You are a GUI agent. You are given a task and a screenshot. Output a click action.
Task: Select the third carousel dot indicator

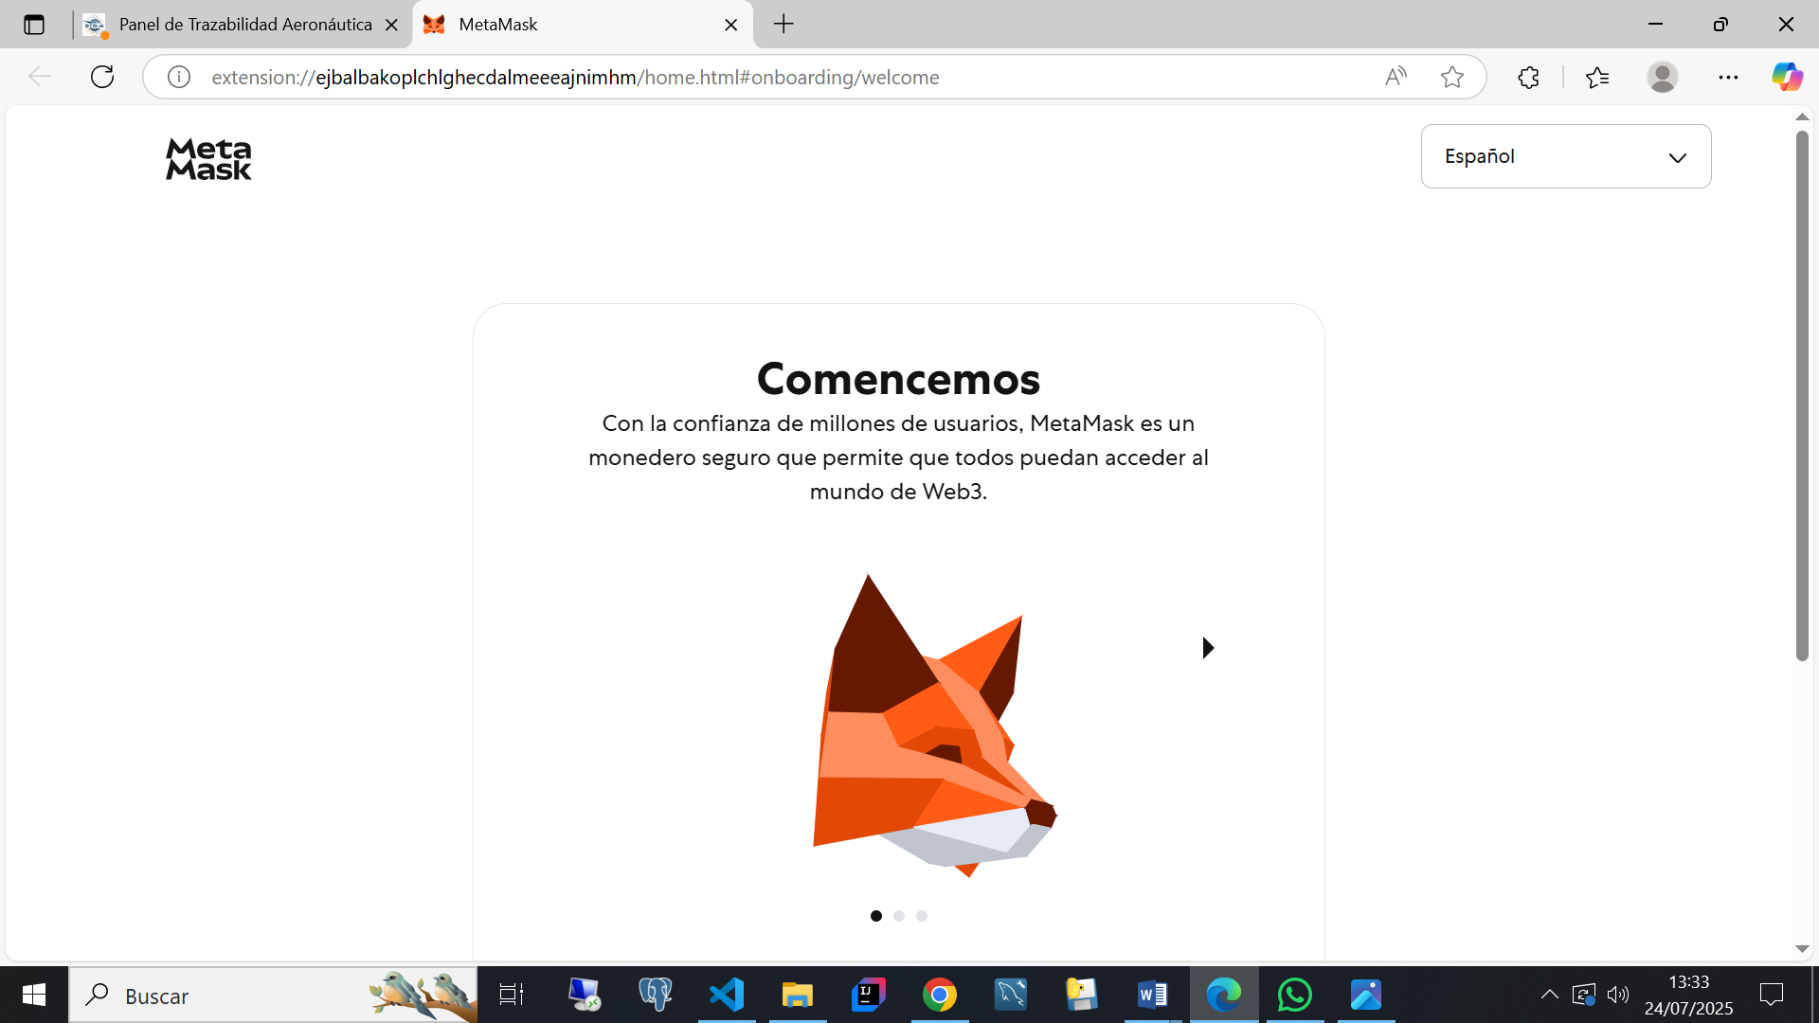point(921,915)
